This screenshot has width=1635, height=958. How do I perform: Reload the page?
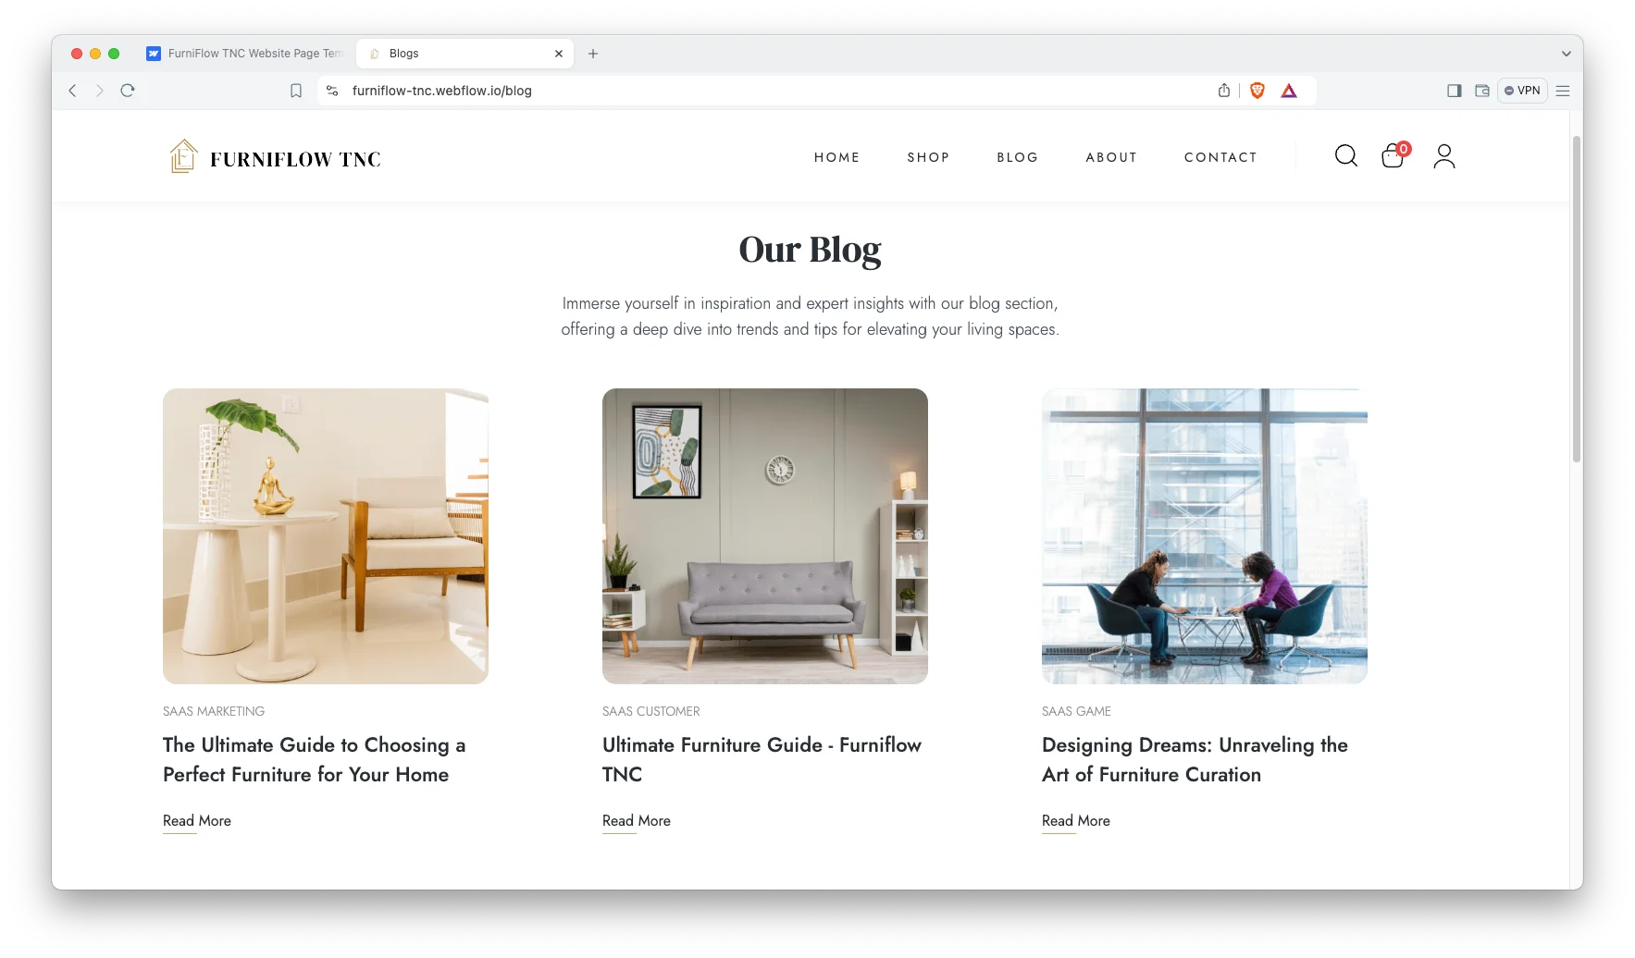(128, 91)
